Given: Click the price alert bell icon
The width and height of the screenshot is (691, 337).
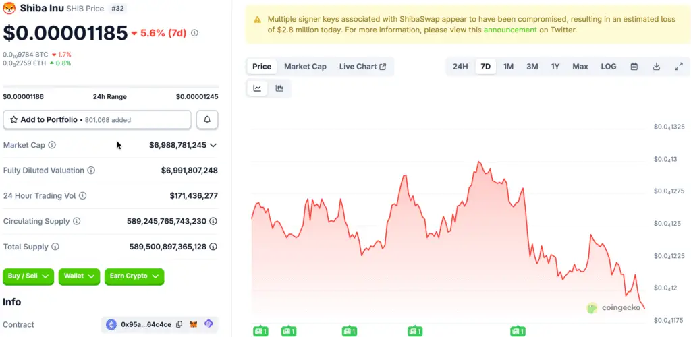Looking at the screenshot, I should [207, 120].
